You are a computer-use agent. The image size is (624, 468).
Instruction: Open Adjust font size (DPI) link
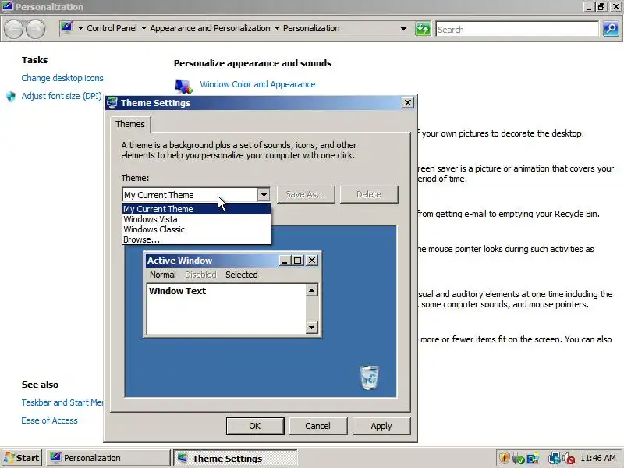coord(62,96)
